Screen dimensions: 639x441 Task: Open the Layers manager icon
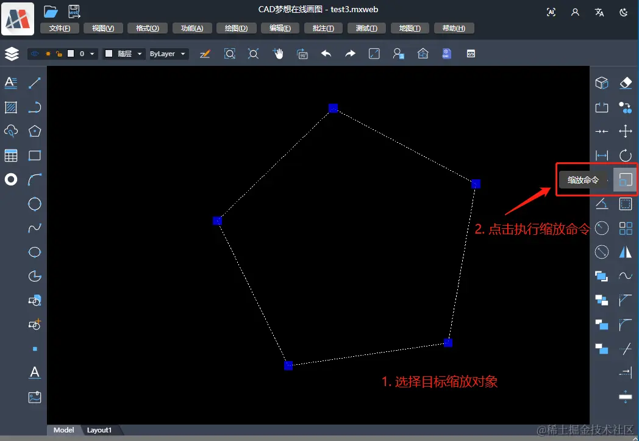(x=12, y=54)
